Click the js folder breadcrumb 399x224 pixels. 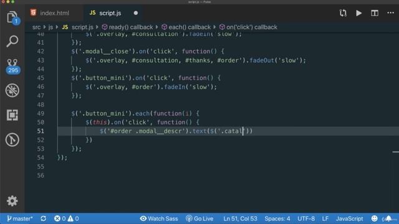[50, 27]
